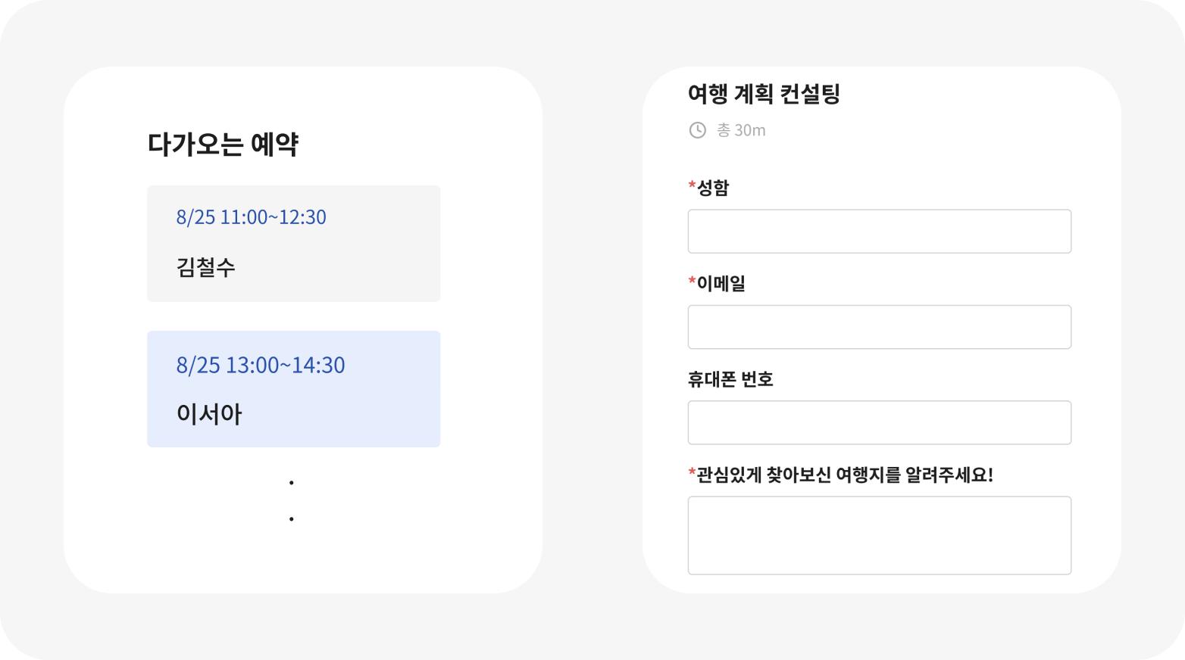Image resolution: width=1185 pixels, height=660 pixels.
Task: Click the 여행 계획 컨설팅 title
Action: coord(764,94)
